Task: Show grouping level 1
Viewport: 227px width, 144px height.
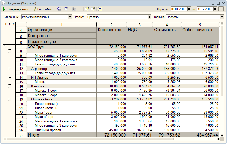Action: (5, 24)
